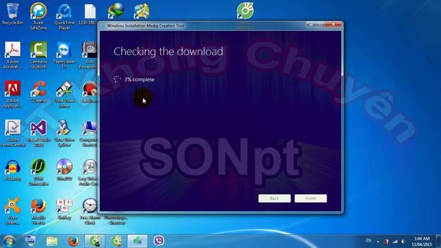441x248 pixels.
Task: Launch the Visual Studio 2013 shortcut
Action: 39,133
